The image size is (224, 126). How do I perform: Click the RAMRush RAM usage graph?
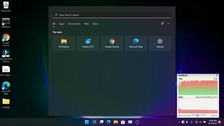198,106
